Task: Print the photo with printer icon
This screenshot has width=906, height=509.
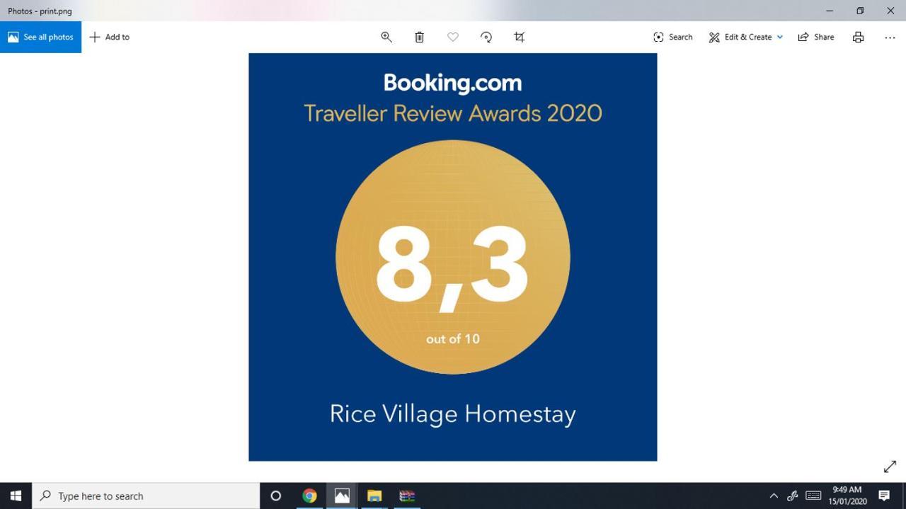Action: pos(858,37)
